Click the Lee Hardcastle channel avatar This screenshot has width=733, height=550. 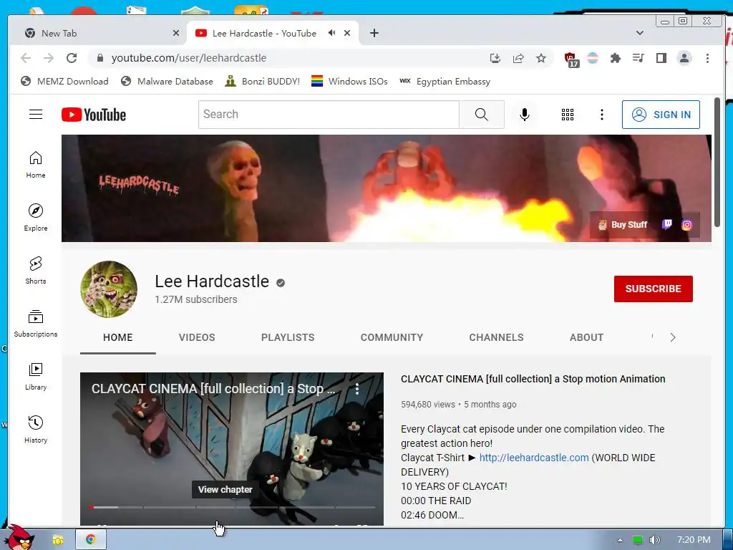[109, 289]
